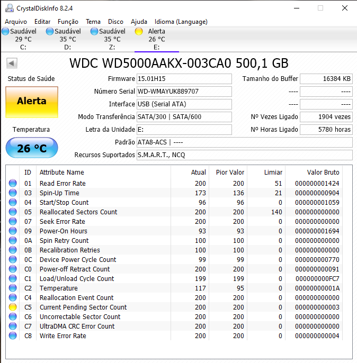Select the Current Pending Sector Count row text
Image resolution: width=357 pixels, height=363 pixels.
83,307
